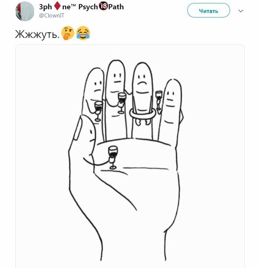Click the ring on the ring finger
The width and height of the screenshot is (259, 268).
pyautogui.click(x=142, y=113)
